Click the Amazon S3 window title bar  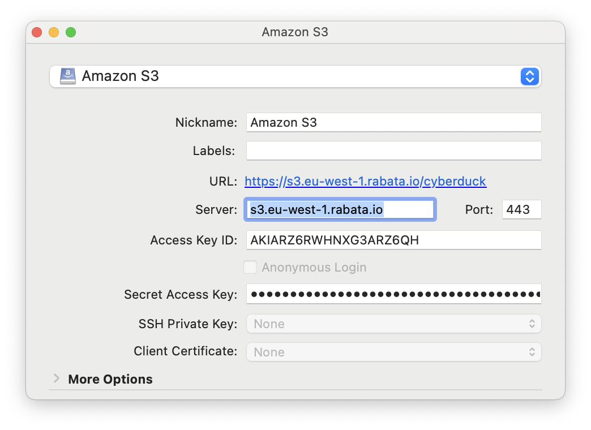pyautogui.click(x=294, y=32)
